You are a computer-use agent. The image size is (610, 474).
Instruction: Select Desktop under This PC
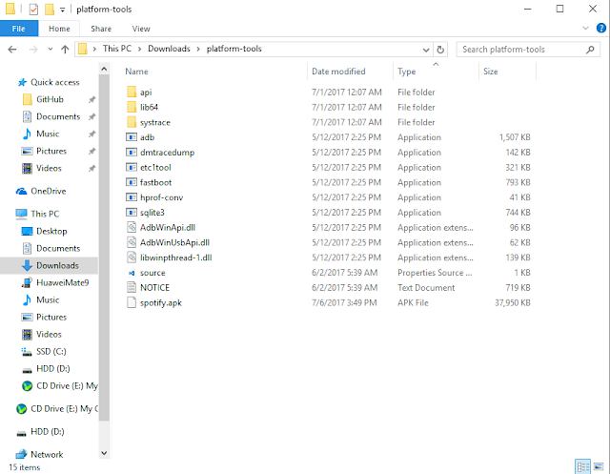pos(51,231)
